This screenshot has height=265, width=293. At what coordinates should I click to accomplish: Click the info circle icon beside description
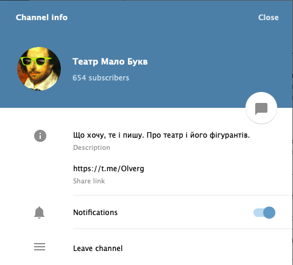(40, 136)
